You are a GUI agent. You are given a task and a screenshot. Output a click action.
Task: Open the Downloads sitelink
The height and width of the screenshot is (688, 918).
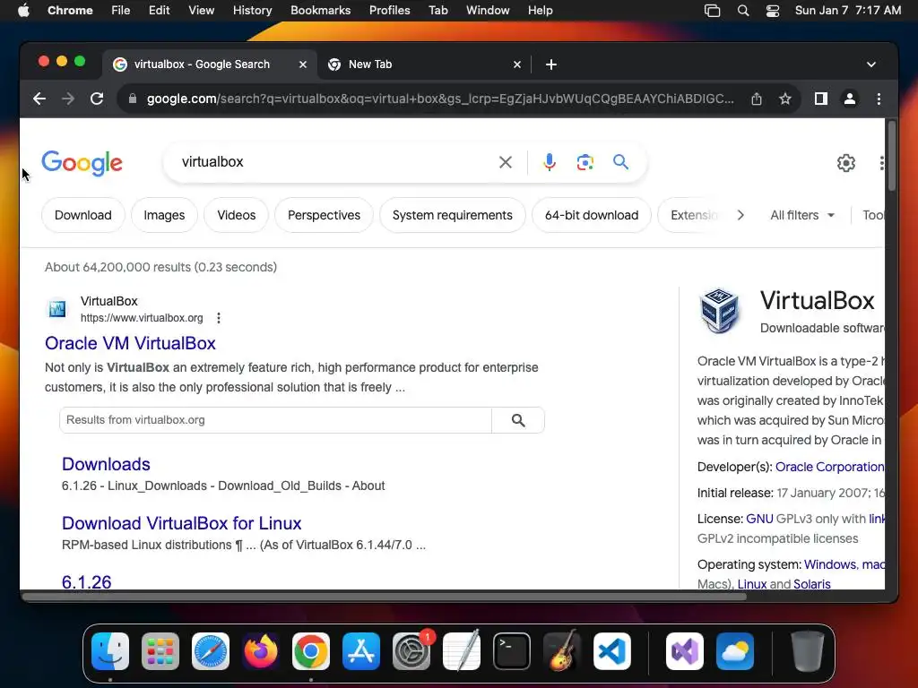106,464
